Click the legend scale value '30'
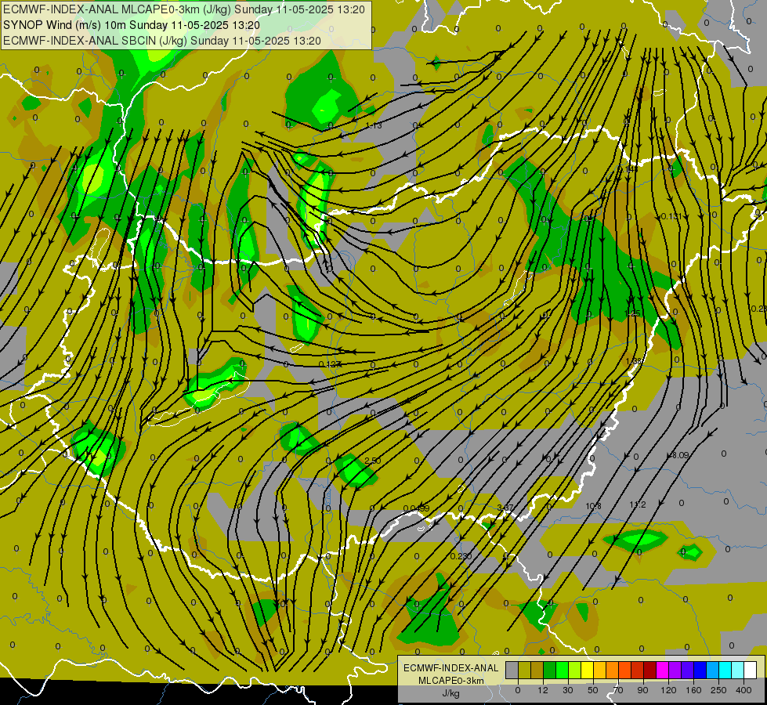This screenshot has width=767, height=705. click(568, 690)
